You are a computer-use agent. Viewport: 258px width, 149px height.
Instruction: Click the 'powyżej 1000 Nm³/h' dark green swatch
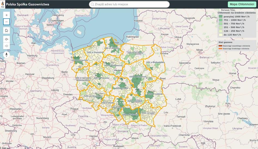pyautogui.click(x=220, y=16)
